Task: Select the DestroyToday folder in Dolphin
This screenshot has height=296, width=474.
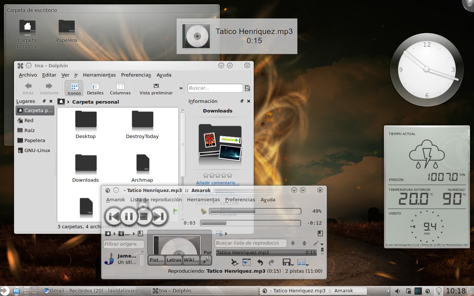Action: [142, 124]
